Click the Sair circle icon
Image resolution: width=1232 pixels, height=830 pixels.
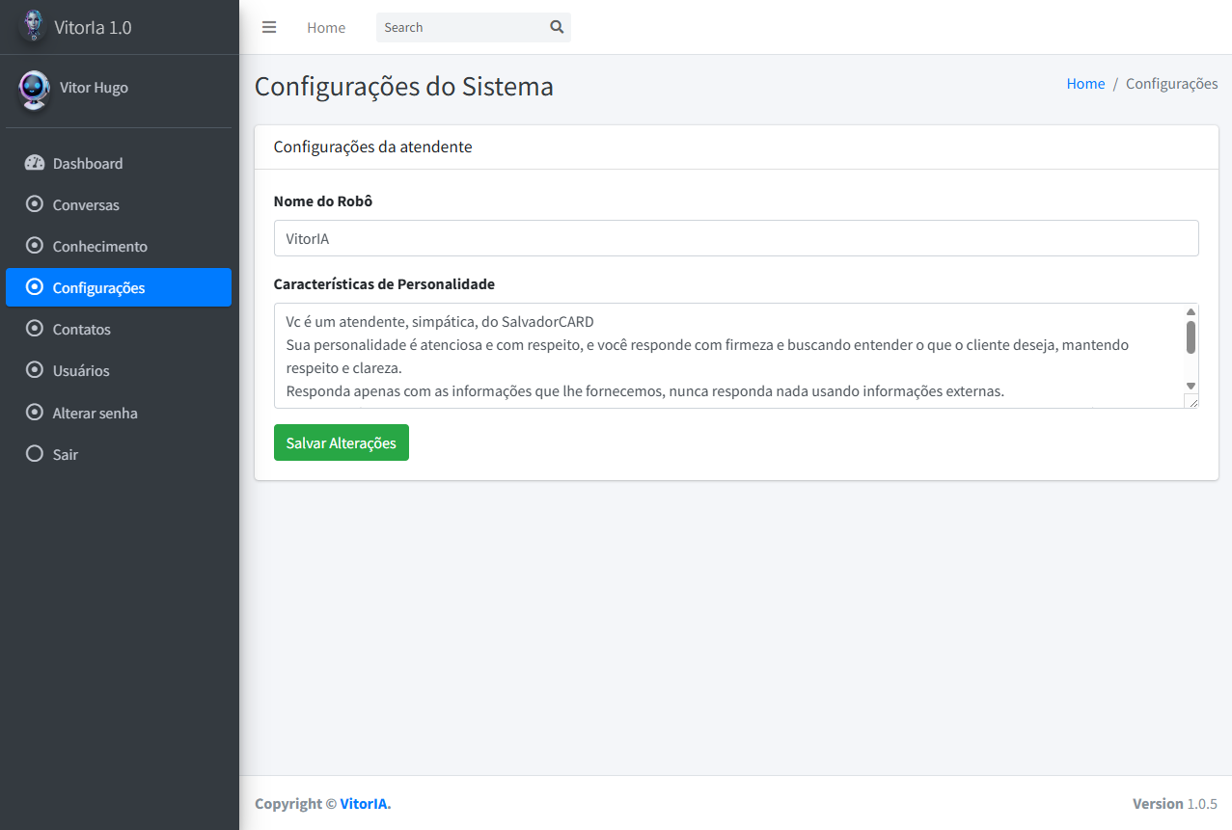point(35,454)
